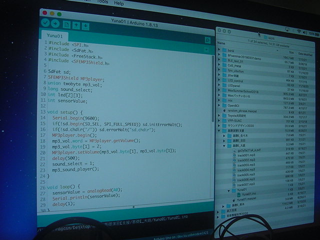Select the Yuna01 sketch tab
Screen dimensions: 320x240
[54, 36]
